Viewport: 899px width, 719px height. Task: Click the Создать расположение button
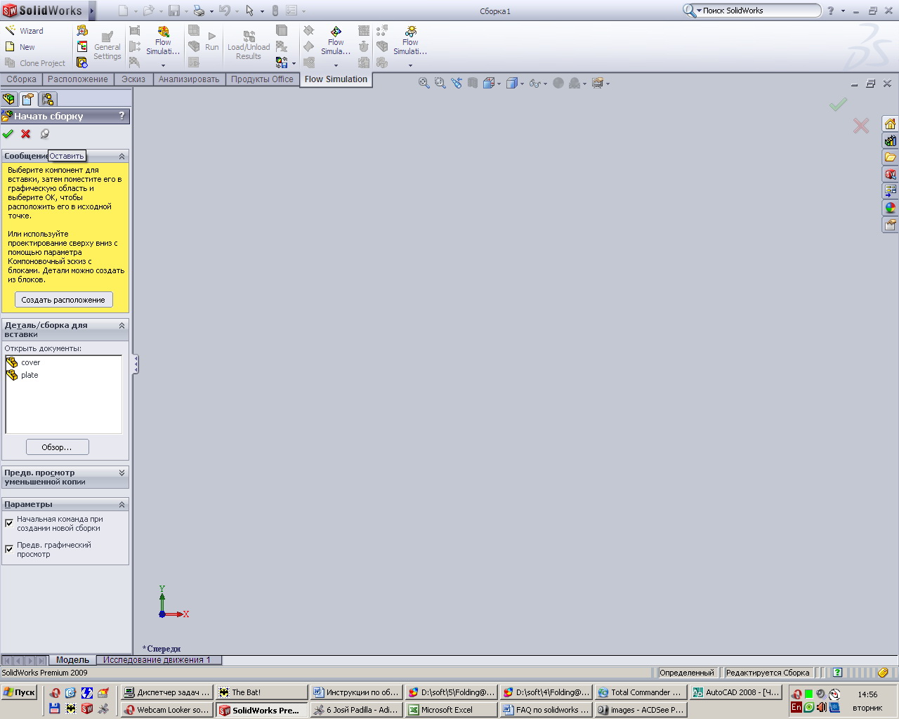(x=63, y=300)
